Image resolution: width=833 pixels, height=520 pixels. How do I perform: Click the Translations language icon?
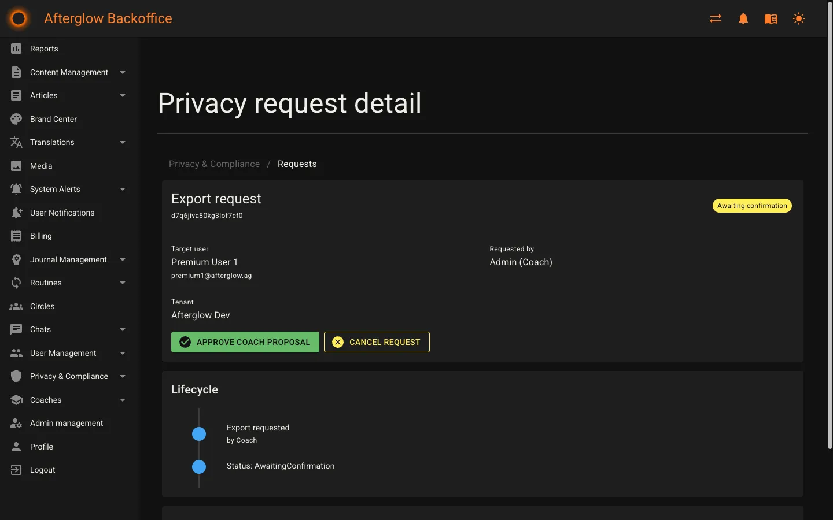(16, 142)
